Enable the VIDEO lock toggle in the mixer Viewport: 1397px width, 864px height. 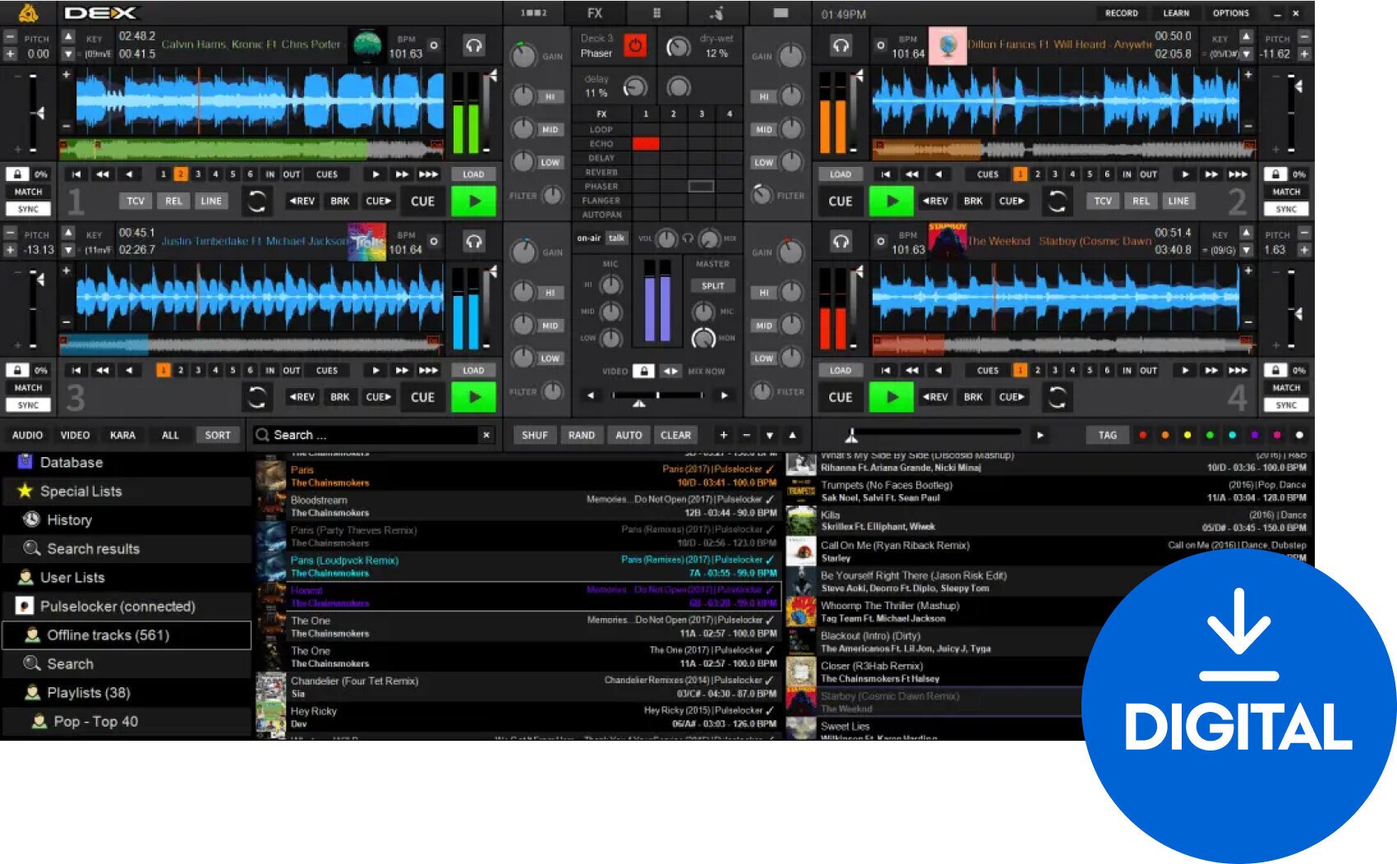coord(644,371)
